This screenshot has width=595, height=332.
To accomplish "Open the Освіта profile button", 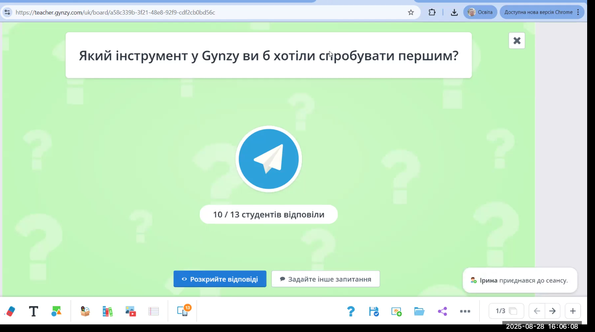I will (x=480, y=12).
